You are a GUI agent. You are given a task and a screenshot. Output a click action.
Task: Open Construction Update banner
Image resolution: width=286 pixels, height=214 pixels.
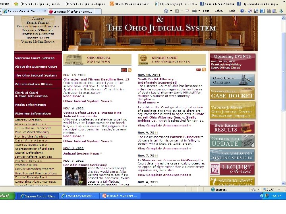[x=232, y=141]
